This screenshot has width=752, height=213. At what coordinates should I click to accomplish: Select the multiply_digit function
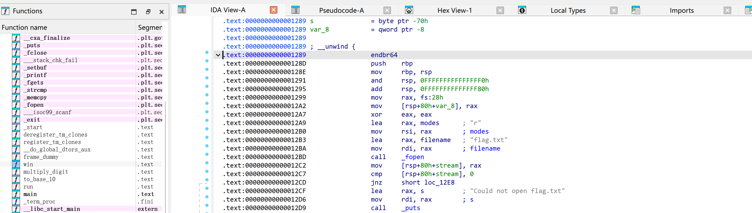(81, 172)
